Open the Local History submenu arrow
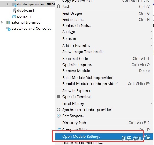The width and height of the screenshot is (154, 145). 151,103
